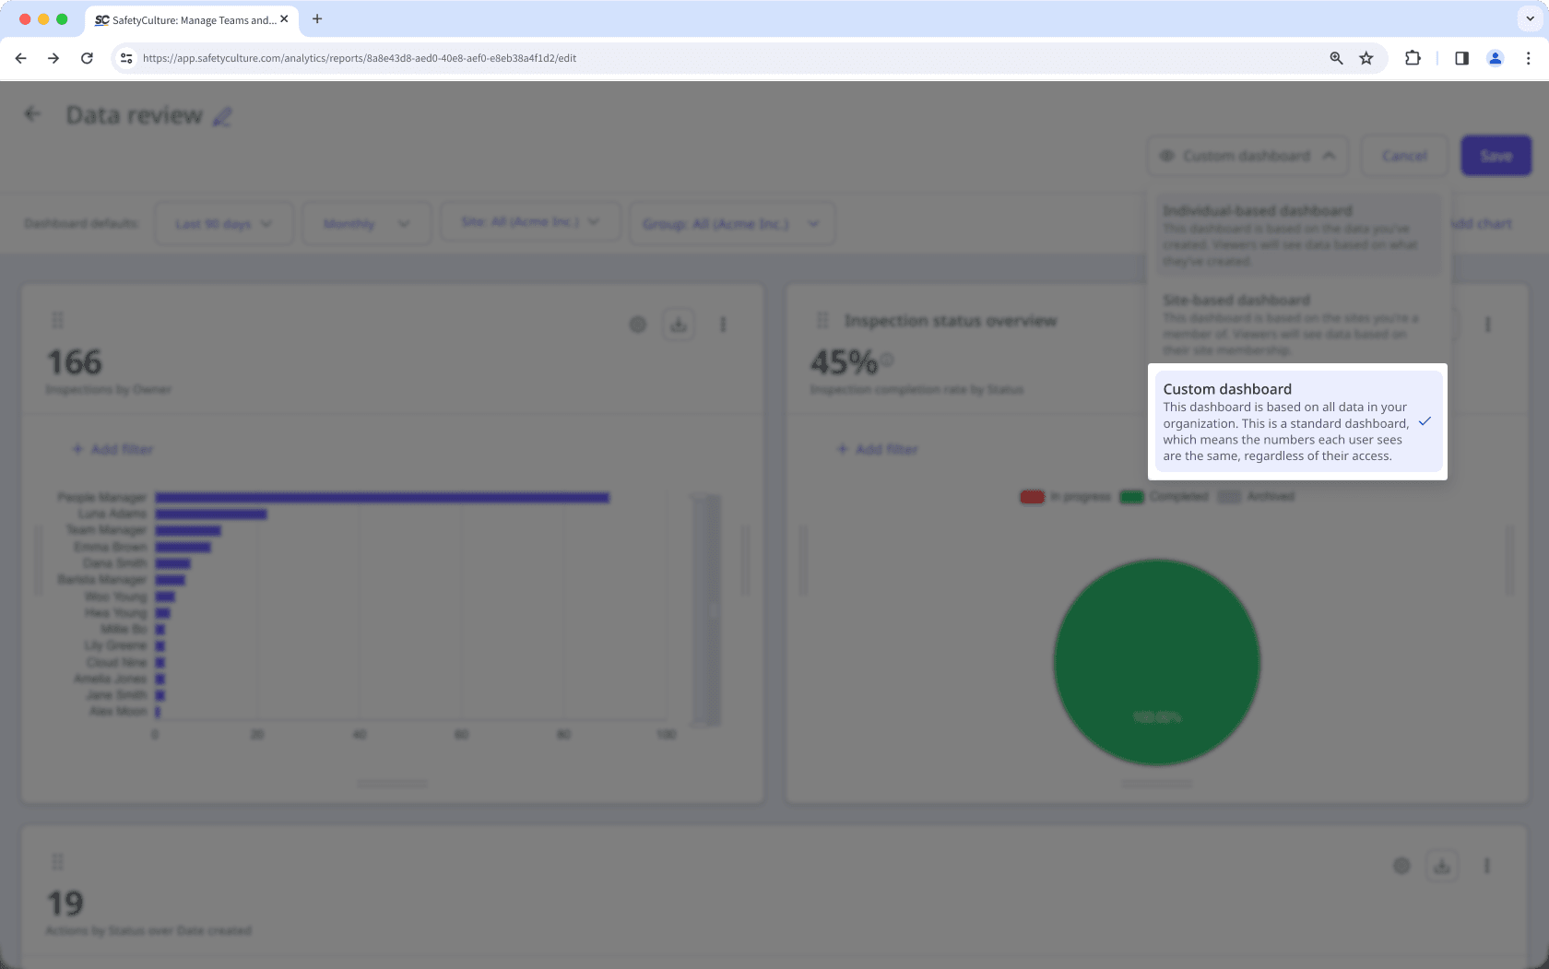Viewport: 1549px width, 969px height.
Task: Add a filter to Inspection status overview
Action: coord(877,449)
